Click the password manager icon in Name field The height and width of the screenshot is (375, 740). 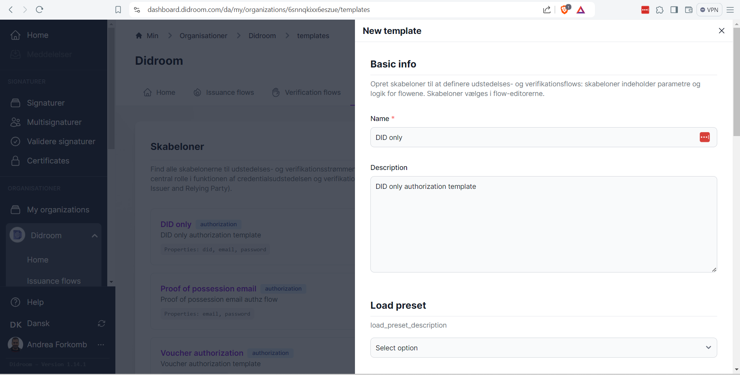coord(705,137)
